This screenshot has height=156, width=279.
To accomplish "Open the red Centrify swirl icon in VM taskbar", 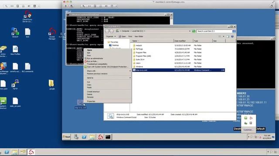I will pyautogui.click(x=100, y=137).
